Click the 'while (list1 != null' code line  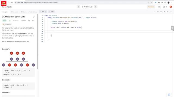coord(66,27)
